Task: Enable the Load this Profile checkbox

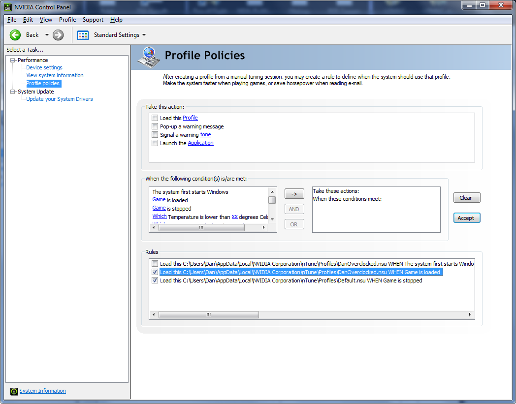Action: (x=155, y=118)
